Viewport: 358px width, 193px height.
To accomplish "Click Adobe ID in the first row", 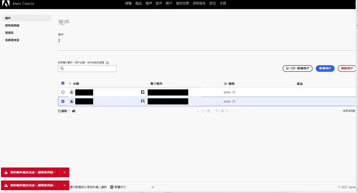I will point(229,92).
